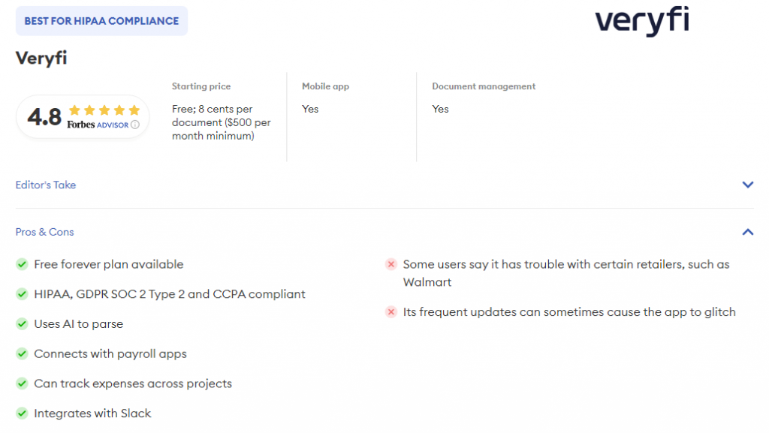This screenshot has height=433, width=769.
Task: Click green check icon beside HIPAA, GDPR compliant
Action: tap(22, 294)
